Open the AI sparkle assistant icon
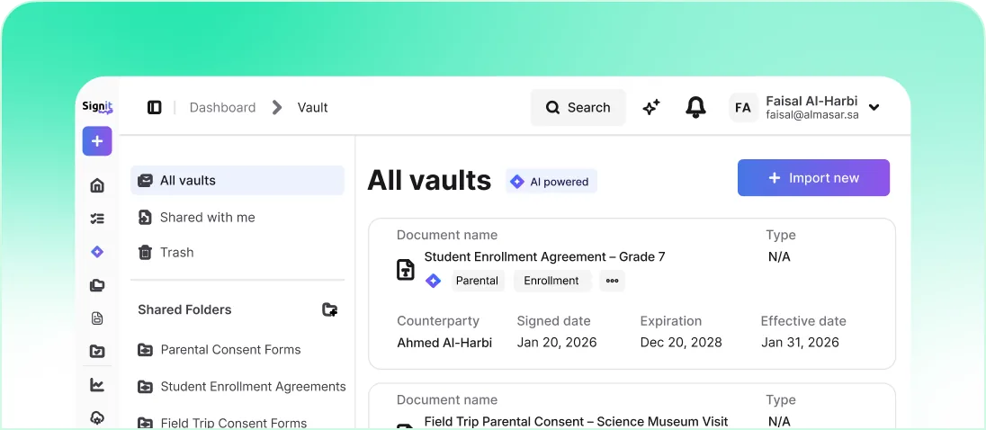This screenshot has width=986, height=430. click(651, 108)
